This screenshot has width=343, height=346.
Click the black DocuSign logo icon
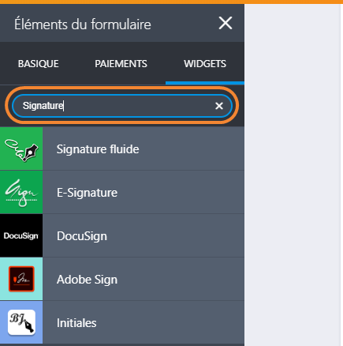[21, 235]
